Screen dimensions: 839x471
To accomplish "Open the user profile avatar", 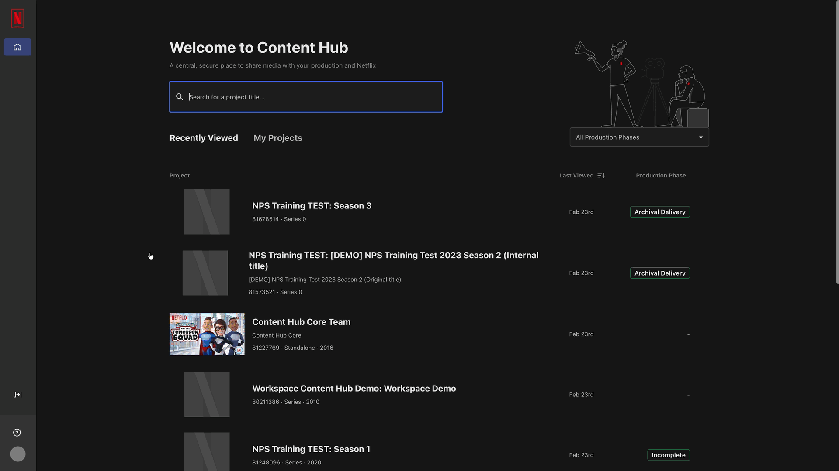I will [18, 454].
